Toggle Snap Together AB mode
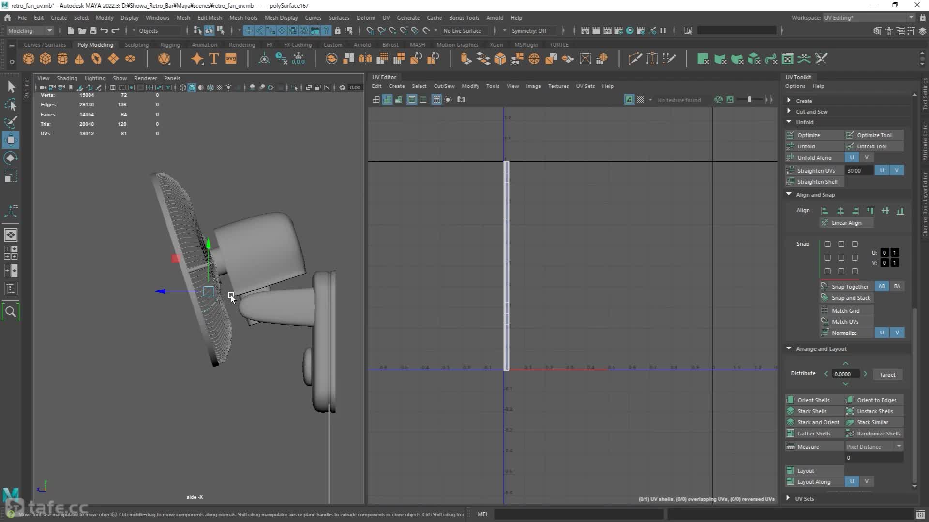929x522 pixels. [x=882, y=287]
